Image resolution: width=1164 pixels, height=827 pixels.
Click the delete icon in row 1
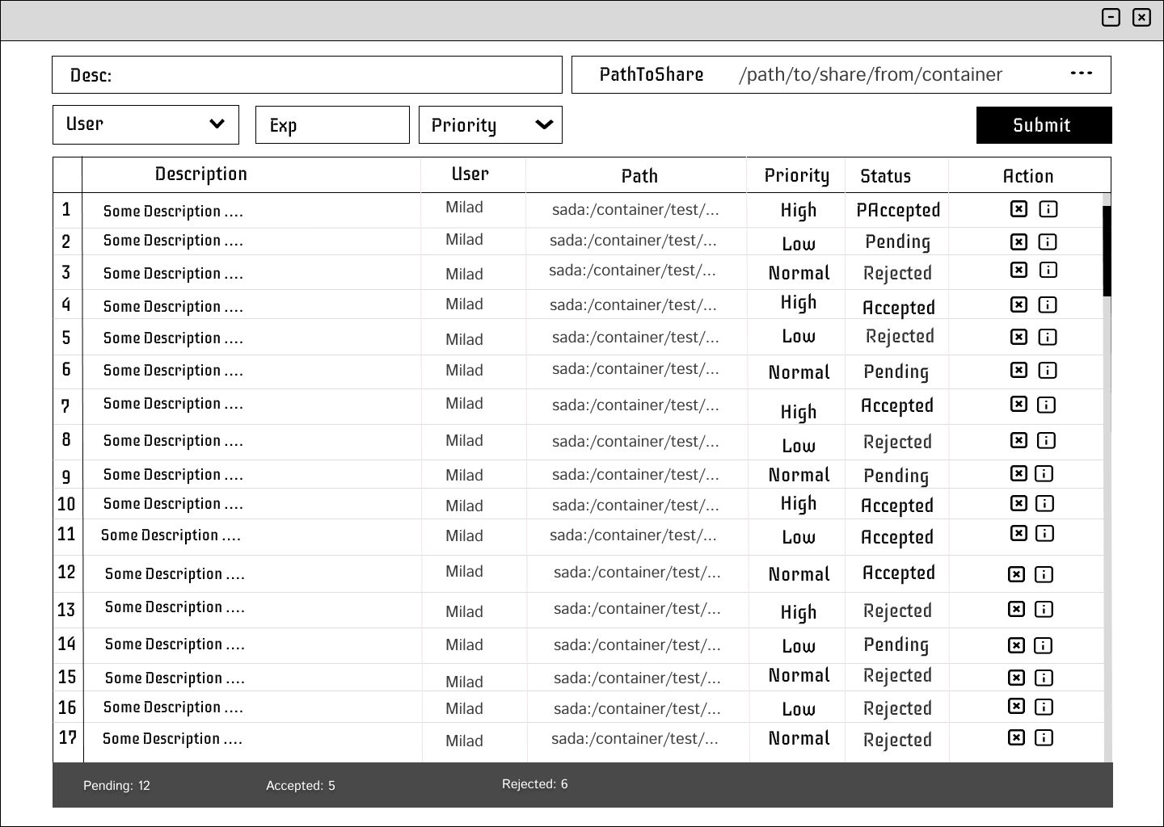tap(1018, 209)
